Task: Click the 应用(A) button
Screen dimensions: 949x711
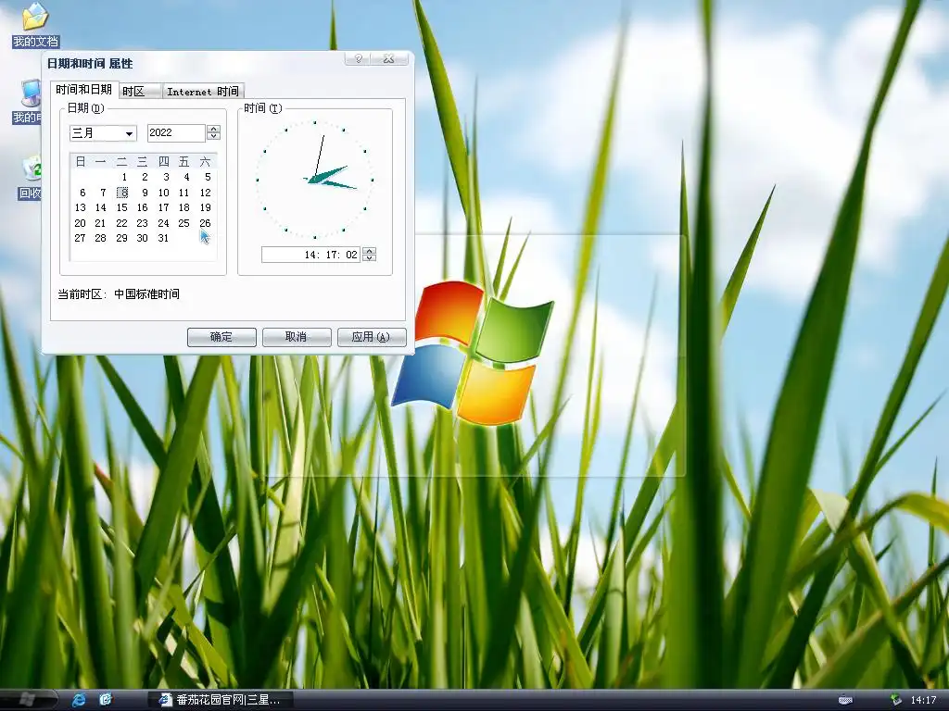Action: pyautogui.click(x=372, y=337)
